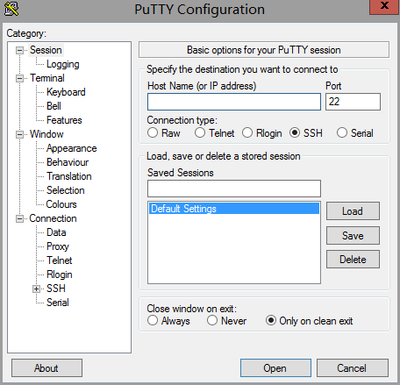
Task: Open the Features category
Action: click(x=64, y=120)
